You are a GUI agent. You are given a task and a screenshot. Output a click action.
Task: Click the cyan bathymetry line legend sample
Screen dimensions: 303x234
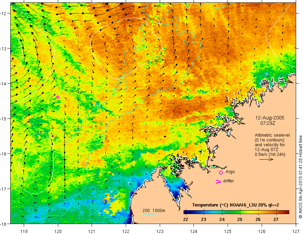pos(149,214)
